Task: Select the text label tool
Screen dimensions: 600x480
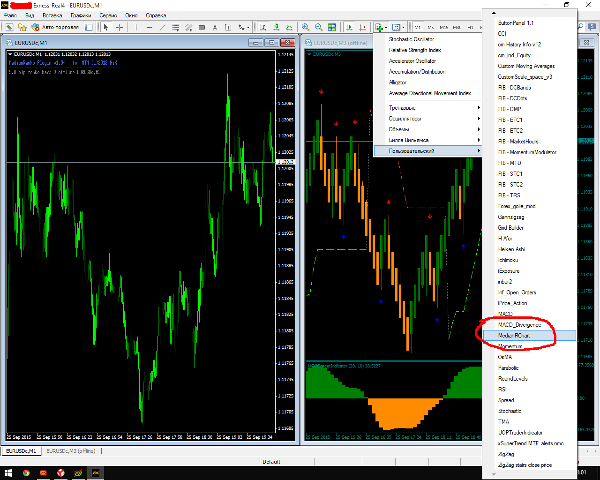Action: 228,27
